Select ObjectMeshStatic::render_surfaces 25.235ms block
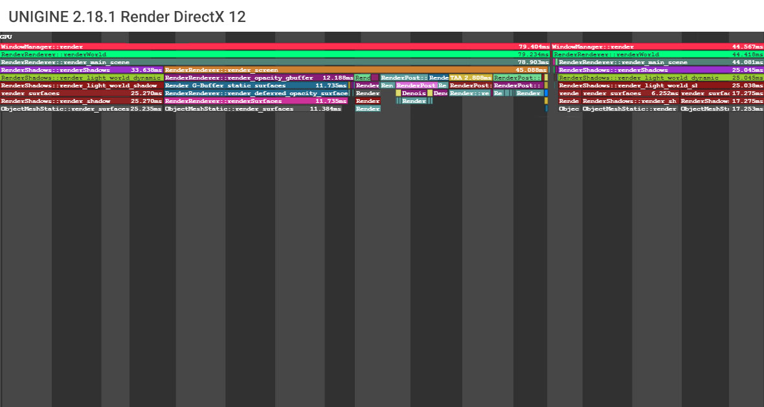The height and width of the screenshot is (407, 764). (82, 109)
